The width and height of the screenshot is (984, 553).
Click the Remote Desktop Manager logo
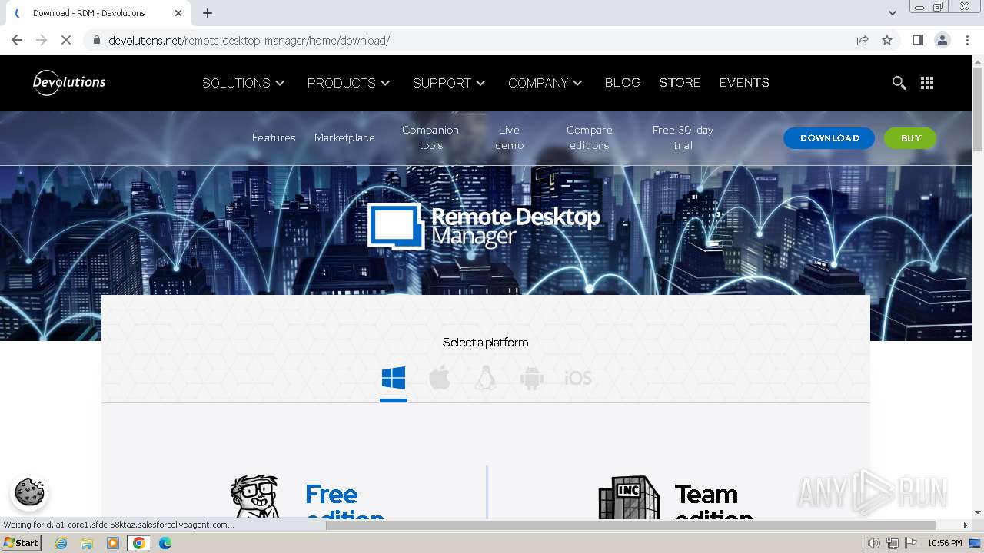click(484, 227)
